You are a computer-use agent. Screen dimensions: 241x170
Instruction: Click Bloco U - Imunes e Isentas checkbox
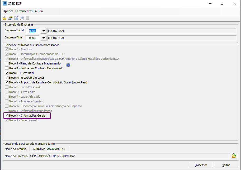coord(7,101)
